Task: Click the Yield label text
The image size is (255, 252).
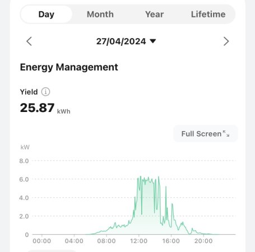Action: pos(29,92)
